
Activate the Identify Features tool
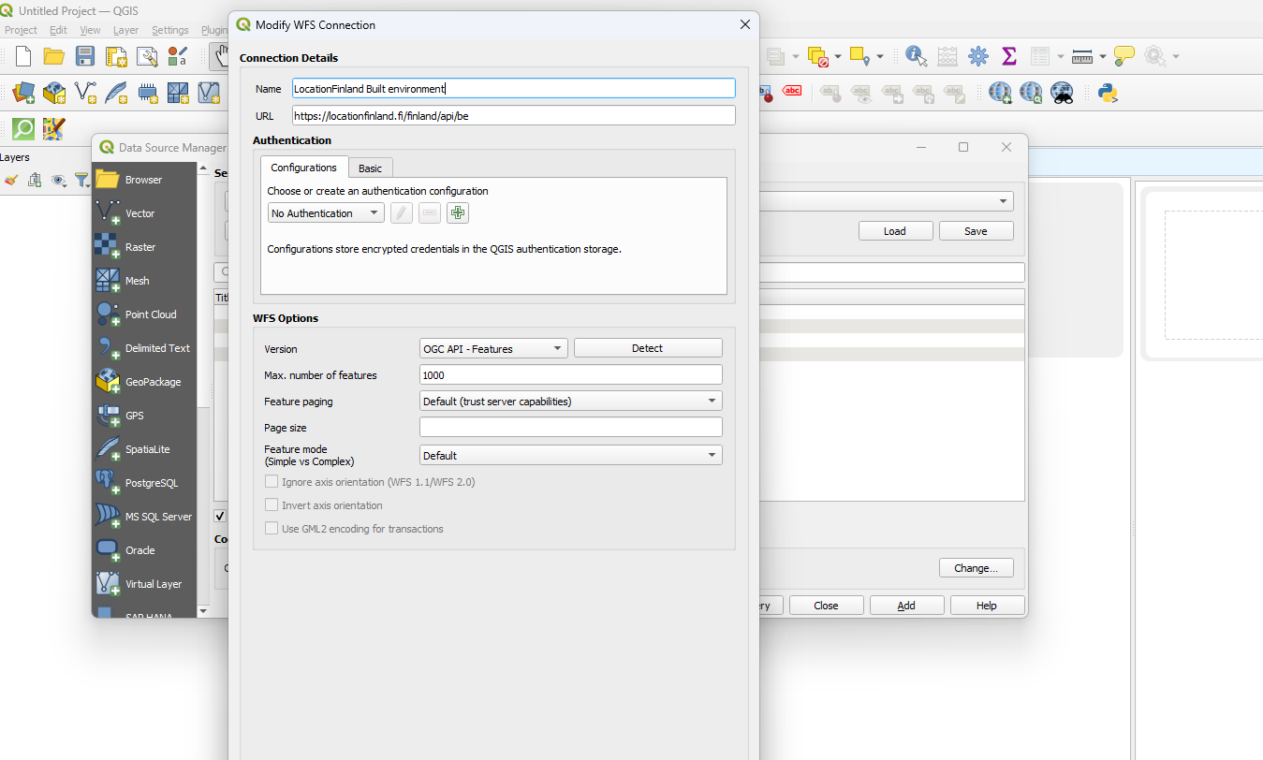[915, 56]
